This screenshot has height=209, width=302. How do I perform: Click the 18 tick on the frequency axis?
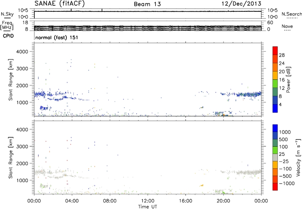click(x=25, y=23)
